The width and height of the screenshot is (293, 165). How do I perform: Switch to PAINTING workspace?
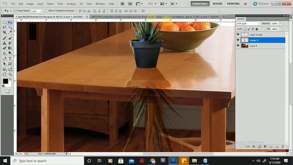(x=233, y=4)
